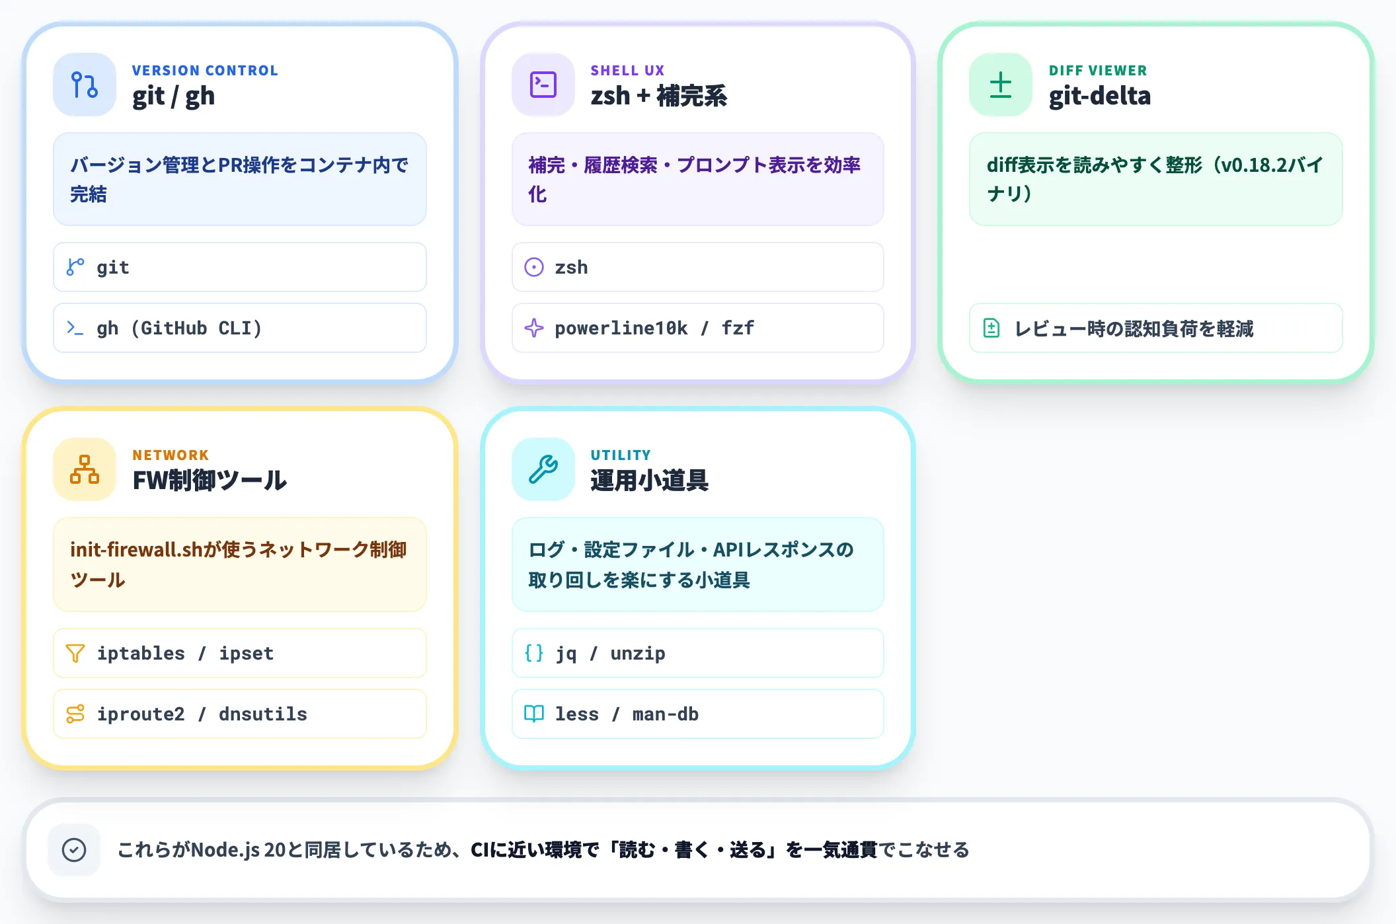Click the terminal icon beside zsh + 補完系
The width and height of the screenshot is (1396, 924).
coord(543,85)
